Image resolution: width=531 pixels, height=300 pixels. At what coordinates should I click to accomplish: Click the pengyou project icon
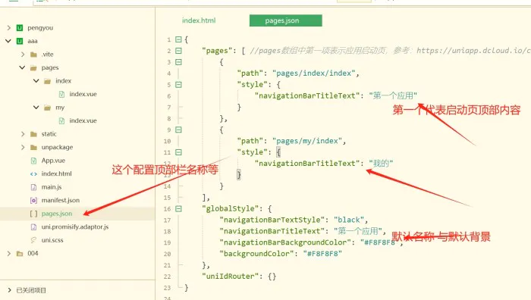click(20, 28)
